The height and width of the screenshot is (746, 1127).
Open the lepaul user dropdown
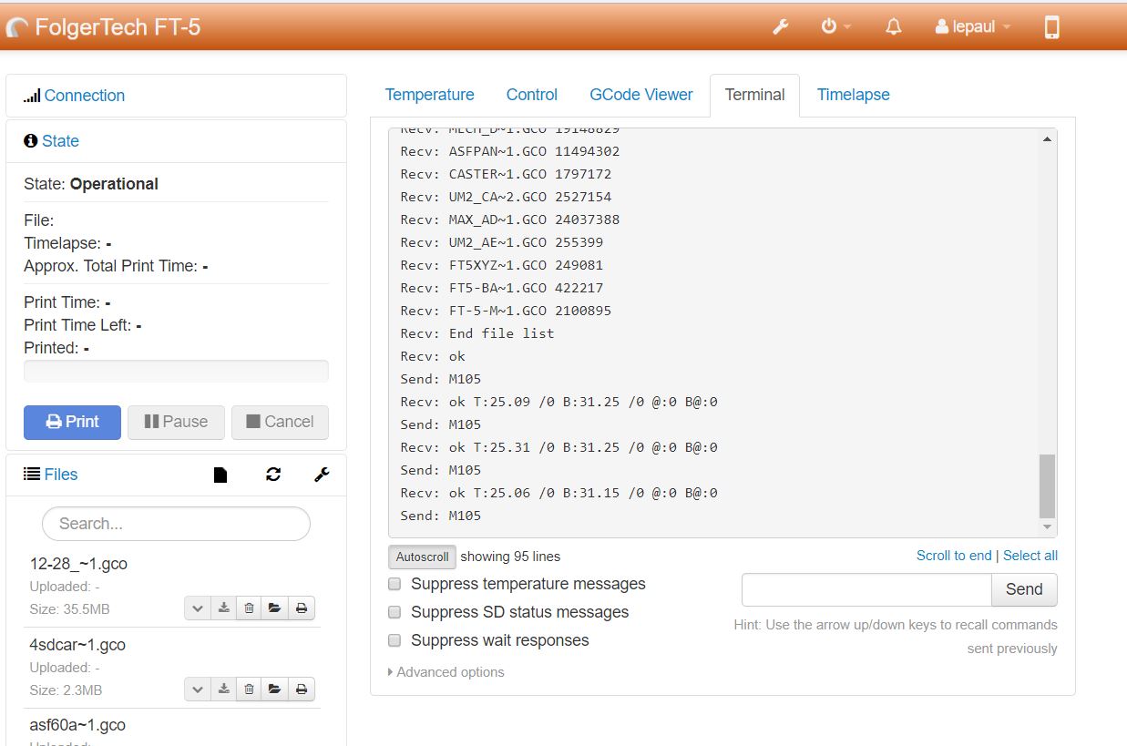(973, 27)
